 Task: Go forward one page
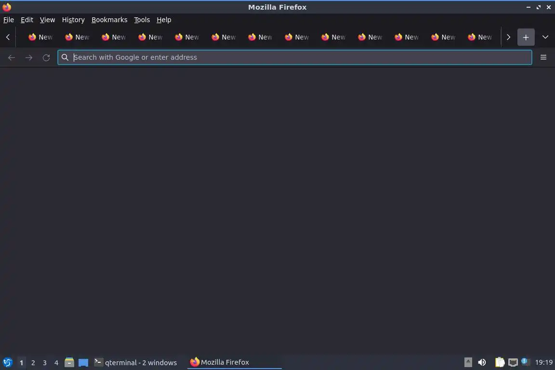(x=29, y=57)
